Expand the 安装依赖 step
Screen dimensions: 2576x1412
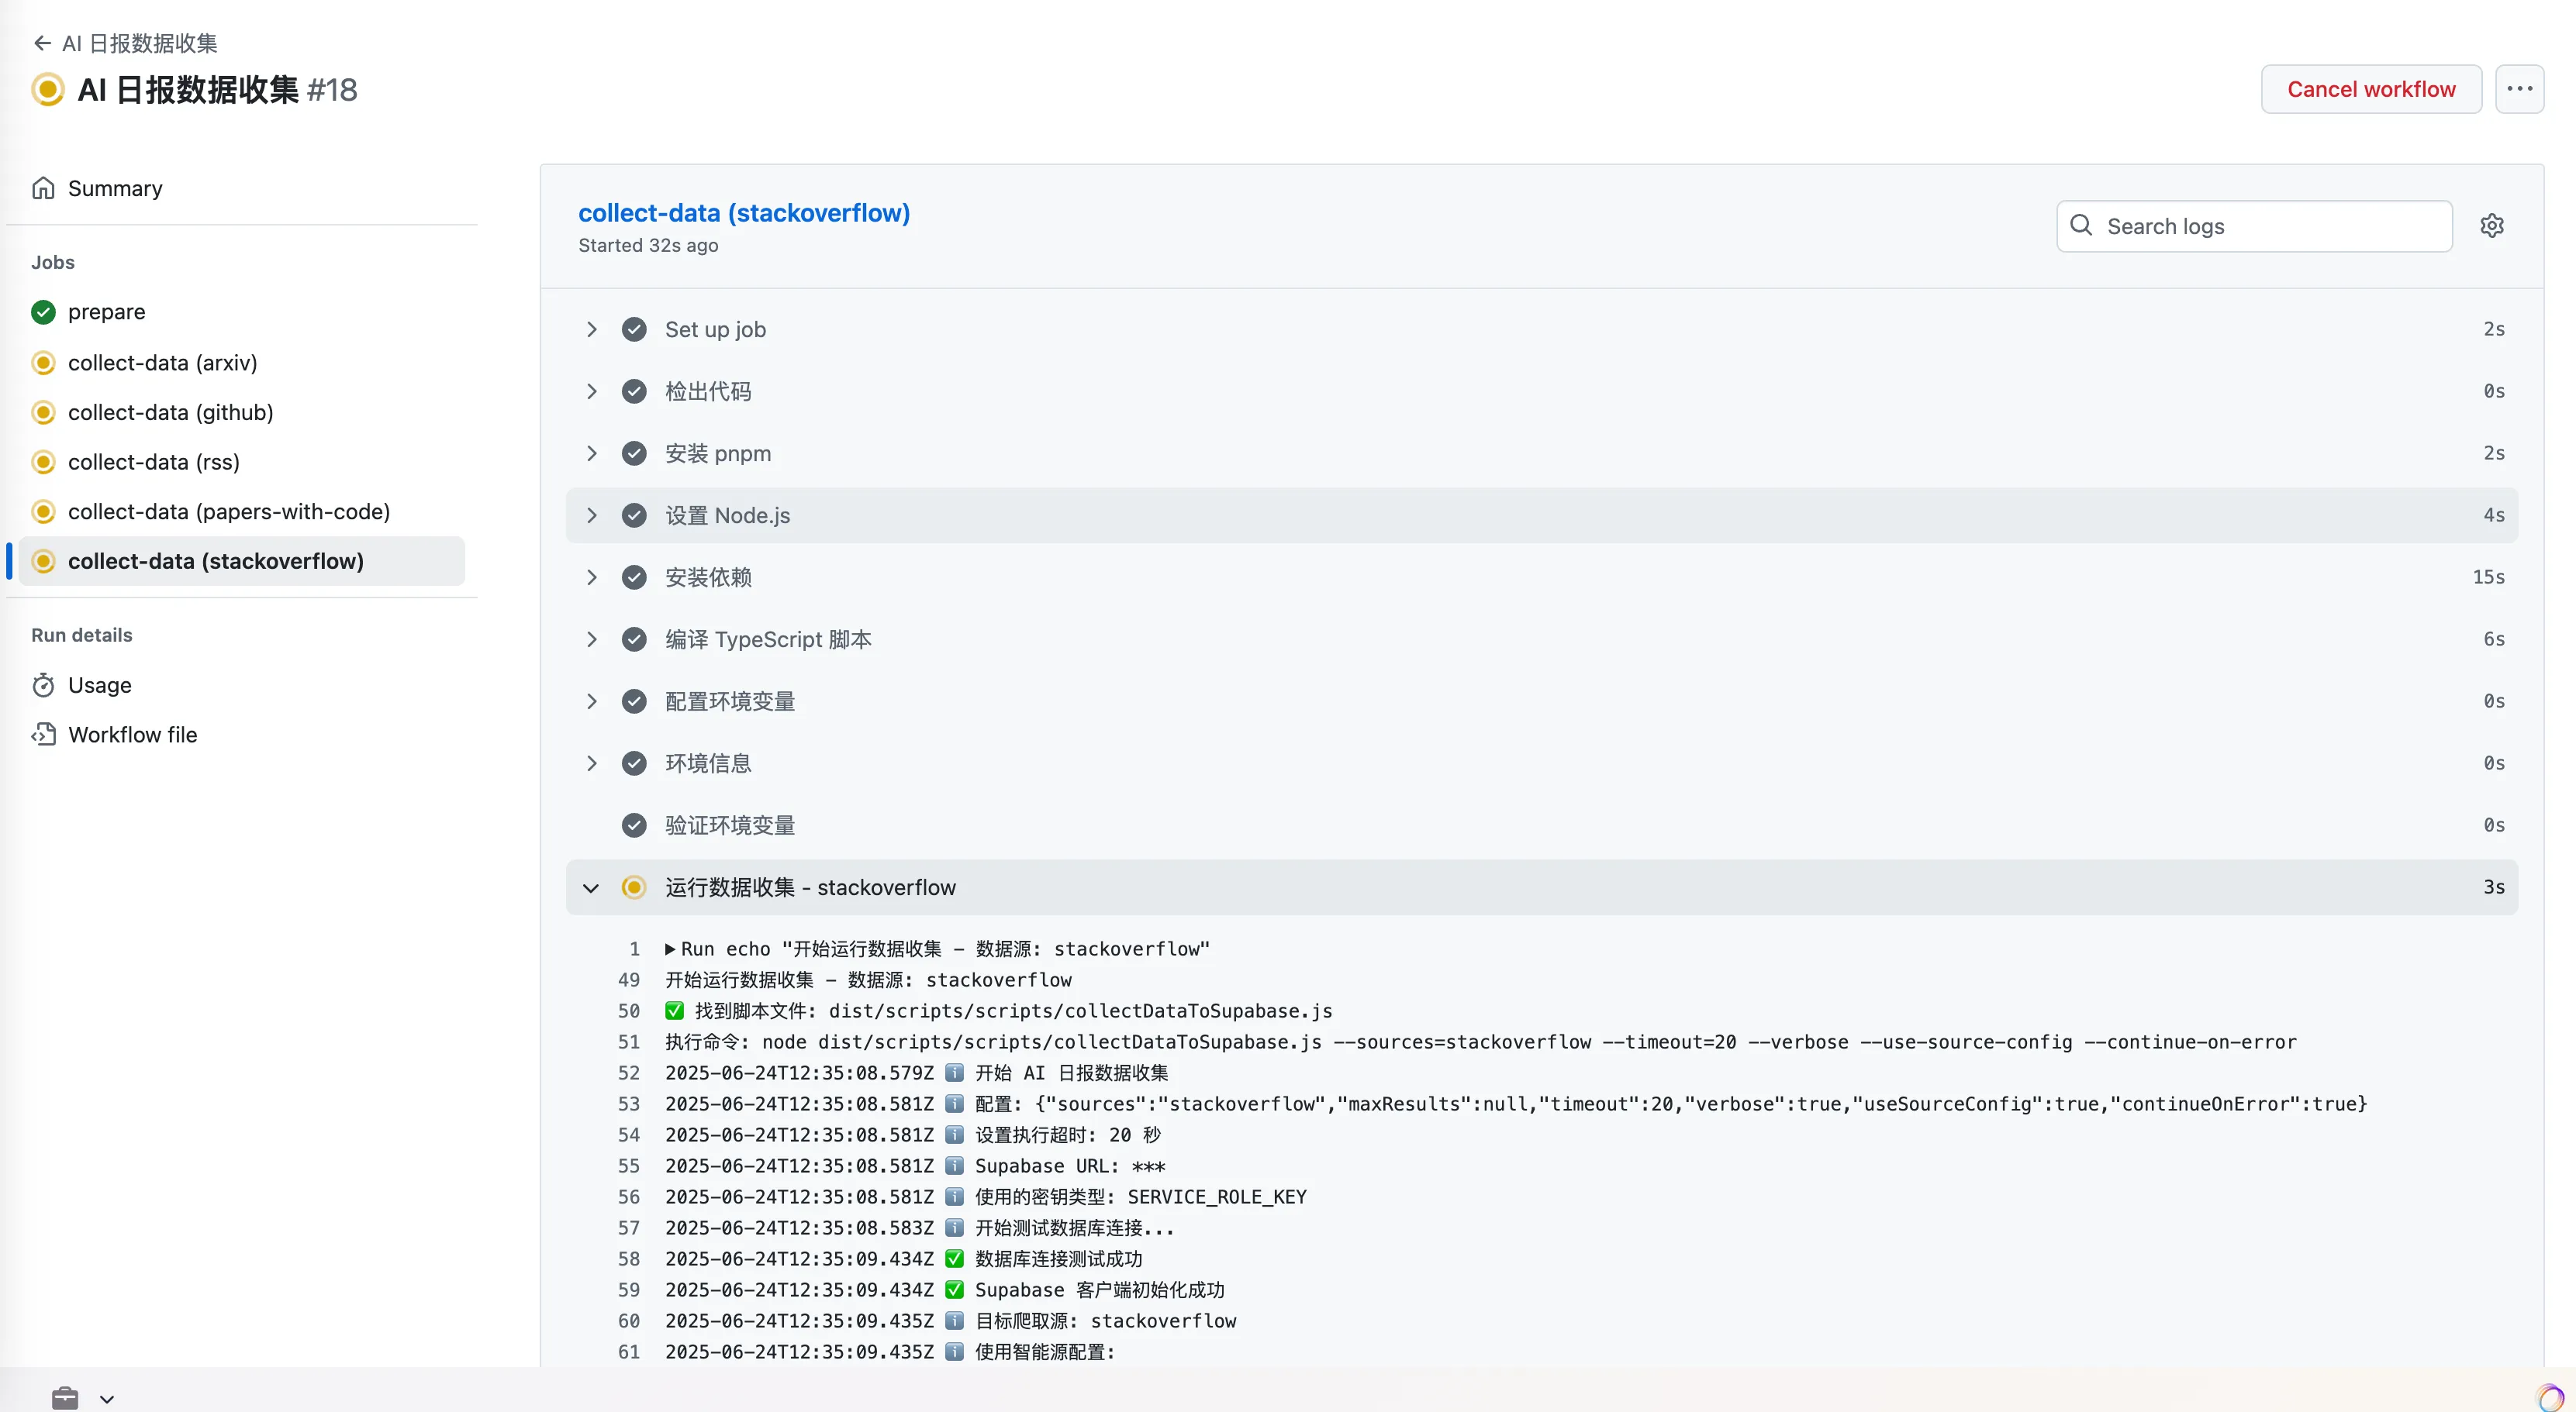pos(591,577)
